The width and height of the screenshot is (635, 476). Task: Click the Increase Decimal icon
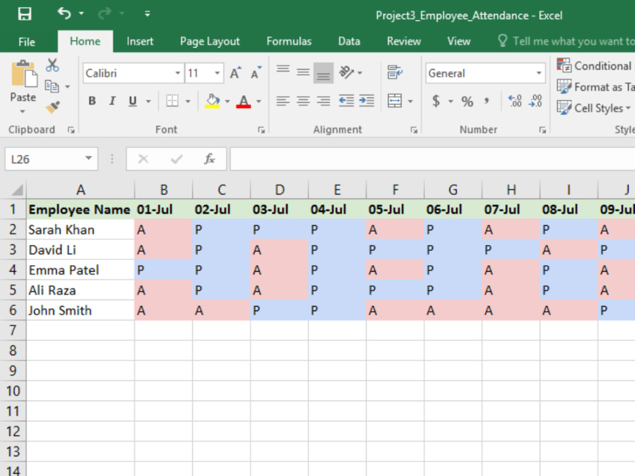tap(515, 101)
